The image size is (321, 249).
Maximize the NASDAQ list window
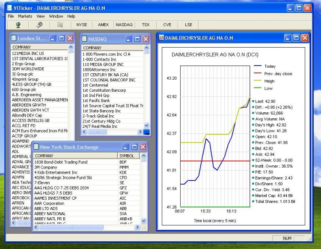click(137, 39)
